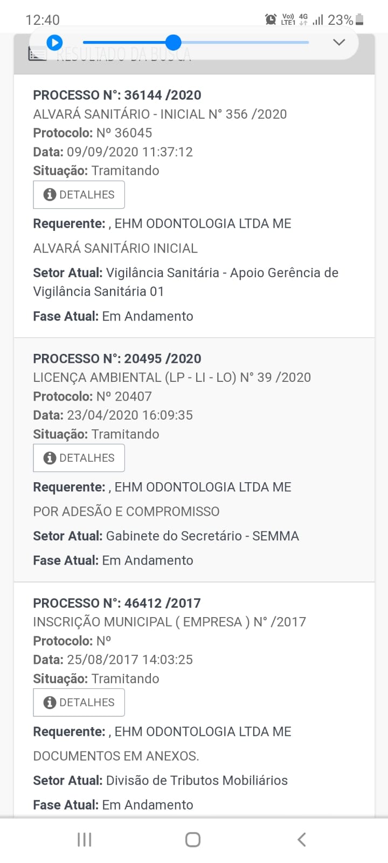
Task: Tap the Android recent apps button
Action: coord(85,839)
